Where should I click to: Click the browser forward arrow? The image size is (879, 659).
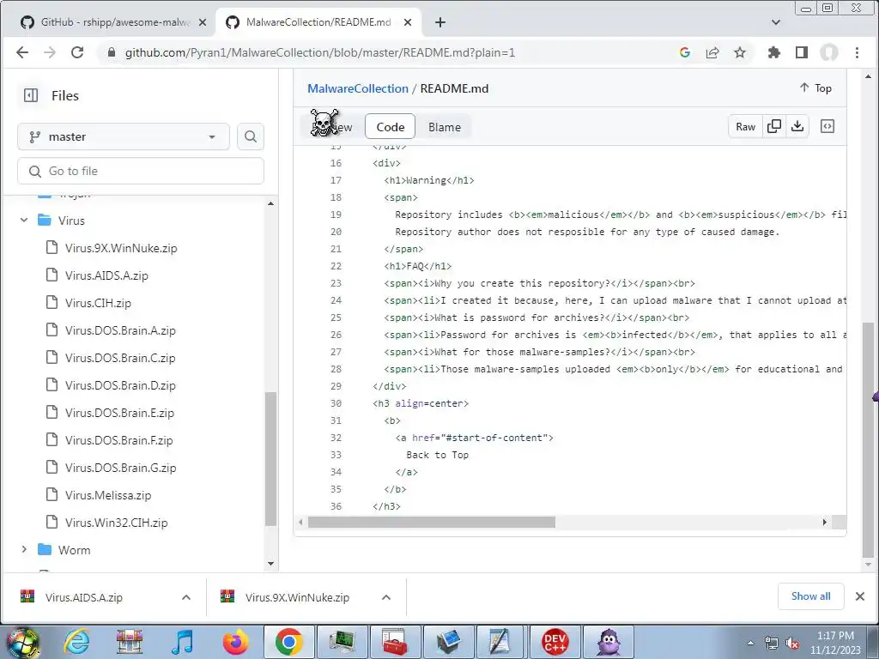point(50,52)
